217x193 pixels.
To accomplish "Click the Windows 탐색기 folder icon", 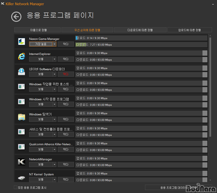I will click(x=22, y=117).
